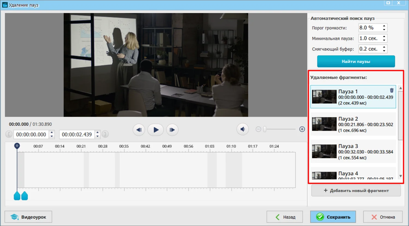The image size is (409, 226).
Task: Select Пауза 2 fragment in list
Action: (353, 124)
